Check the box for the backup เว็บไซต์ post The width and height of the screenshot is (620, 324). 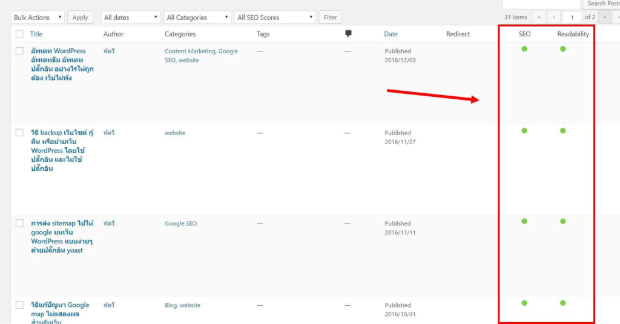[20, 133]
